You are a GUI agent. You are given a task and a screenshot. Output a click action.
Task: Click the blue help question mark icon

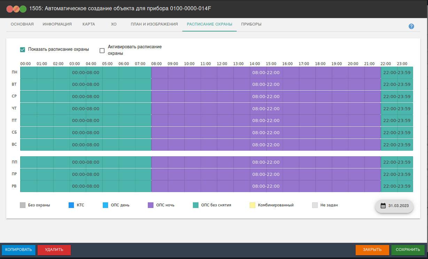(411, 27)
